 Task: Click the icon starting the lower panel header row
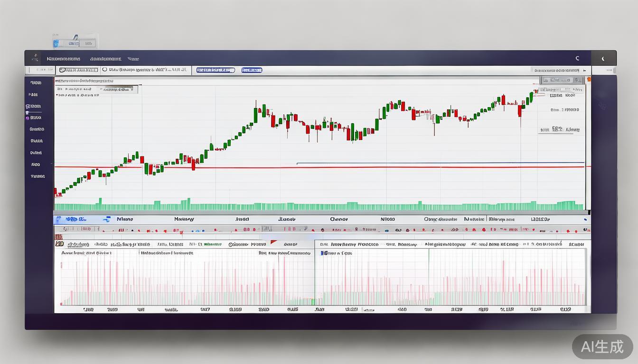59,244
